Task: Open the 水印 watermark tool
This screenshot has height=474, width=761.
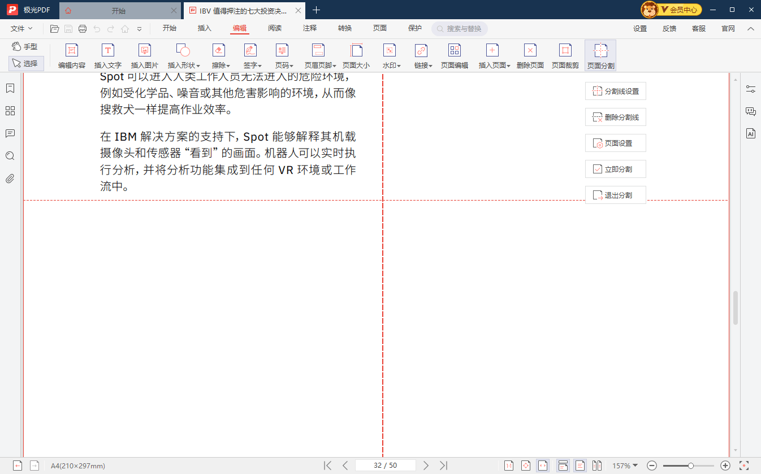Action: tap(390, 55)
